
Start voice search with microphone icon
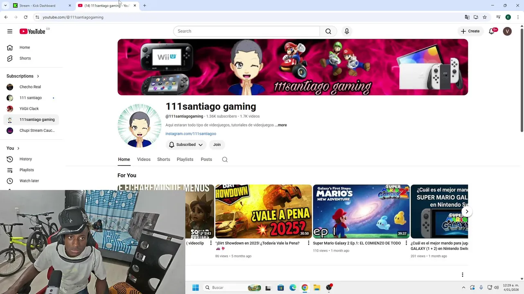pyautogui.click(x=347, y=31)
